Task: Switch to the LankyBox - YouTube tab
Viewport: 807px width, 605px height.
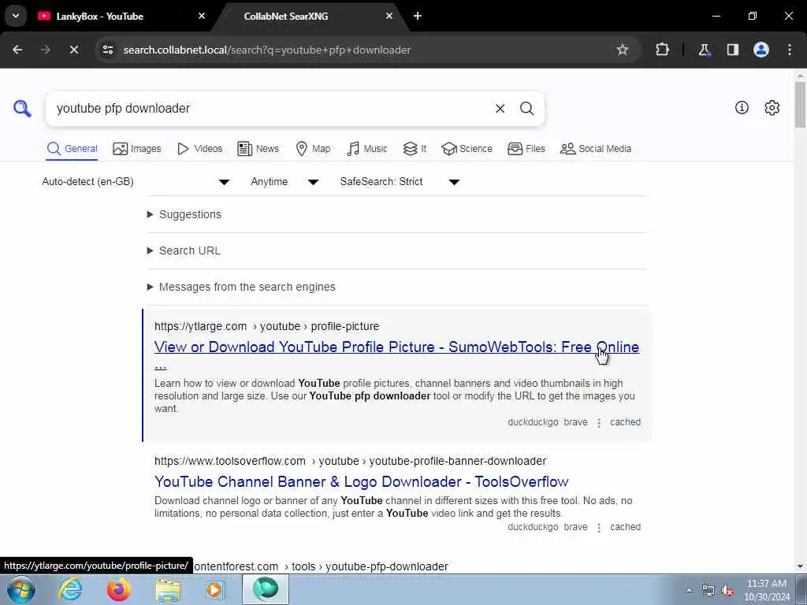Action: click(x=121, y=16)
